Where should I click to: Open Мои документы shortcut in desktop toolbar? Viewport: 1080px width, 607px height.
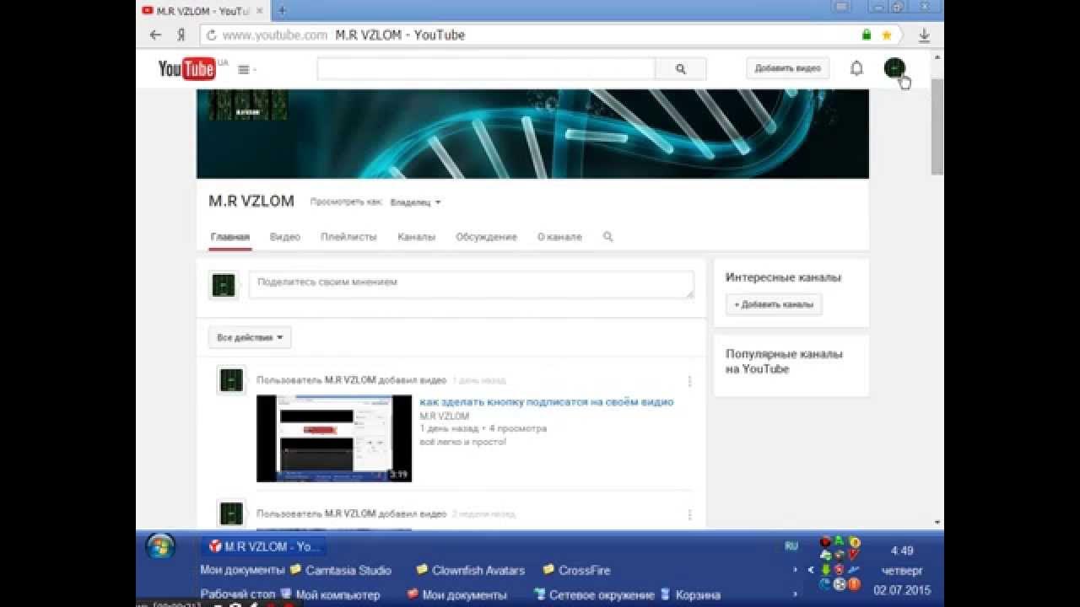coord(457,594)
